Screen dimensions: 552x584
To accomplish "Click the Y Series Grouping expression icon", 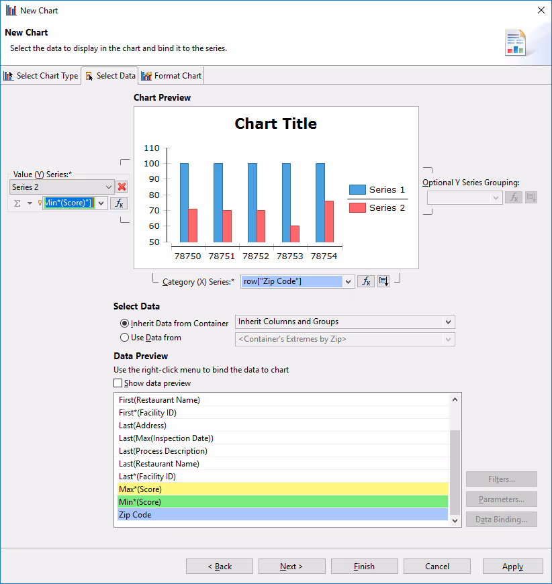I will 513,197.
